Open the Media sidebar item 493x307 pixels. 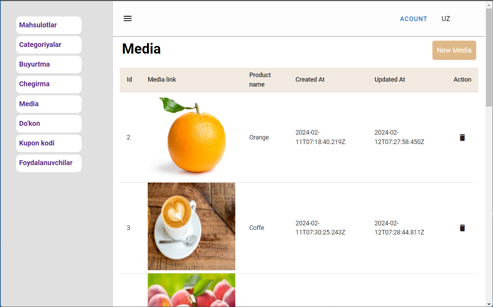(49, 104)
